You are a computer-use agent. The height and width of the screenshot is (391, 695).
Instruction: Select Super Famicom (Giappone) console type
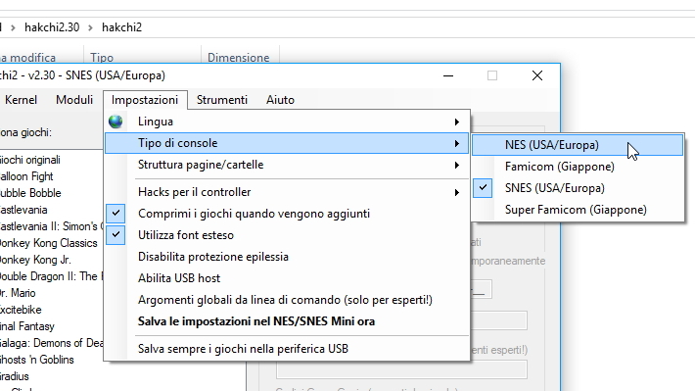[578, 210]
